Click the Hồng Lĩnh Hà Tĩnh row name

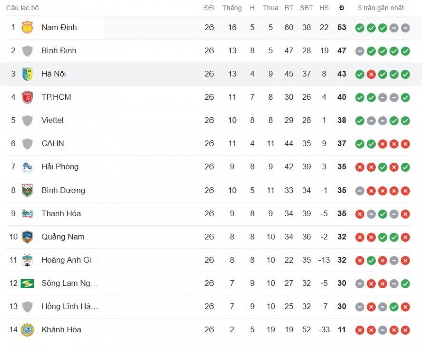click(x=70, y=306)
